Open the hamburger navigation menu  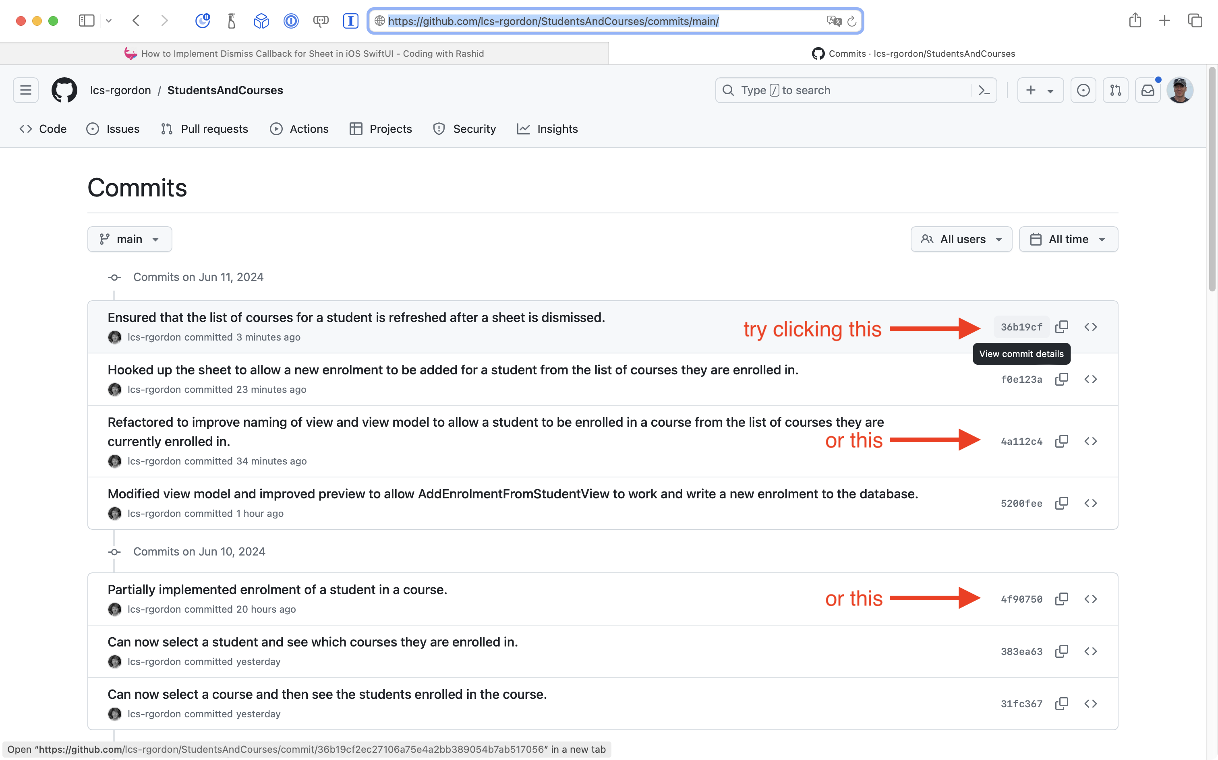[x=26, y=90]
